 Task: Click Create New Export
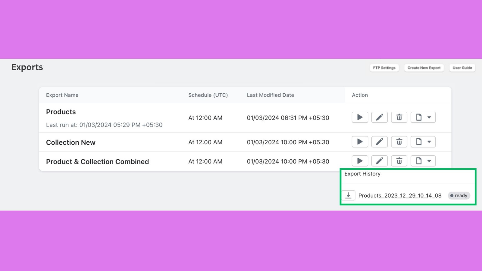pos(424,68)
